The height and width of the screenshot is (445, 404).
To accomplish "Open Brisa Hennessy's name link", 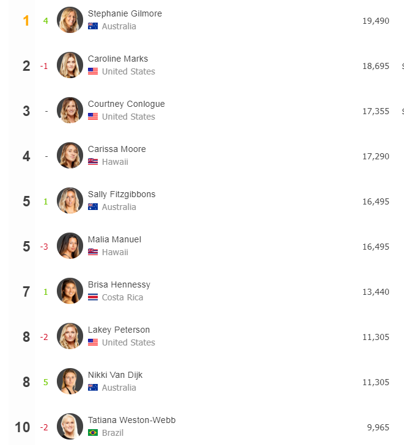I will point(119,284).
